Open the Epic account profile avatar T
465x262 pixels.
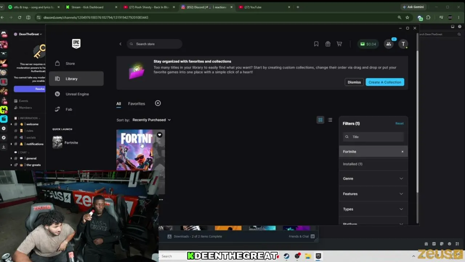point(403,44)
